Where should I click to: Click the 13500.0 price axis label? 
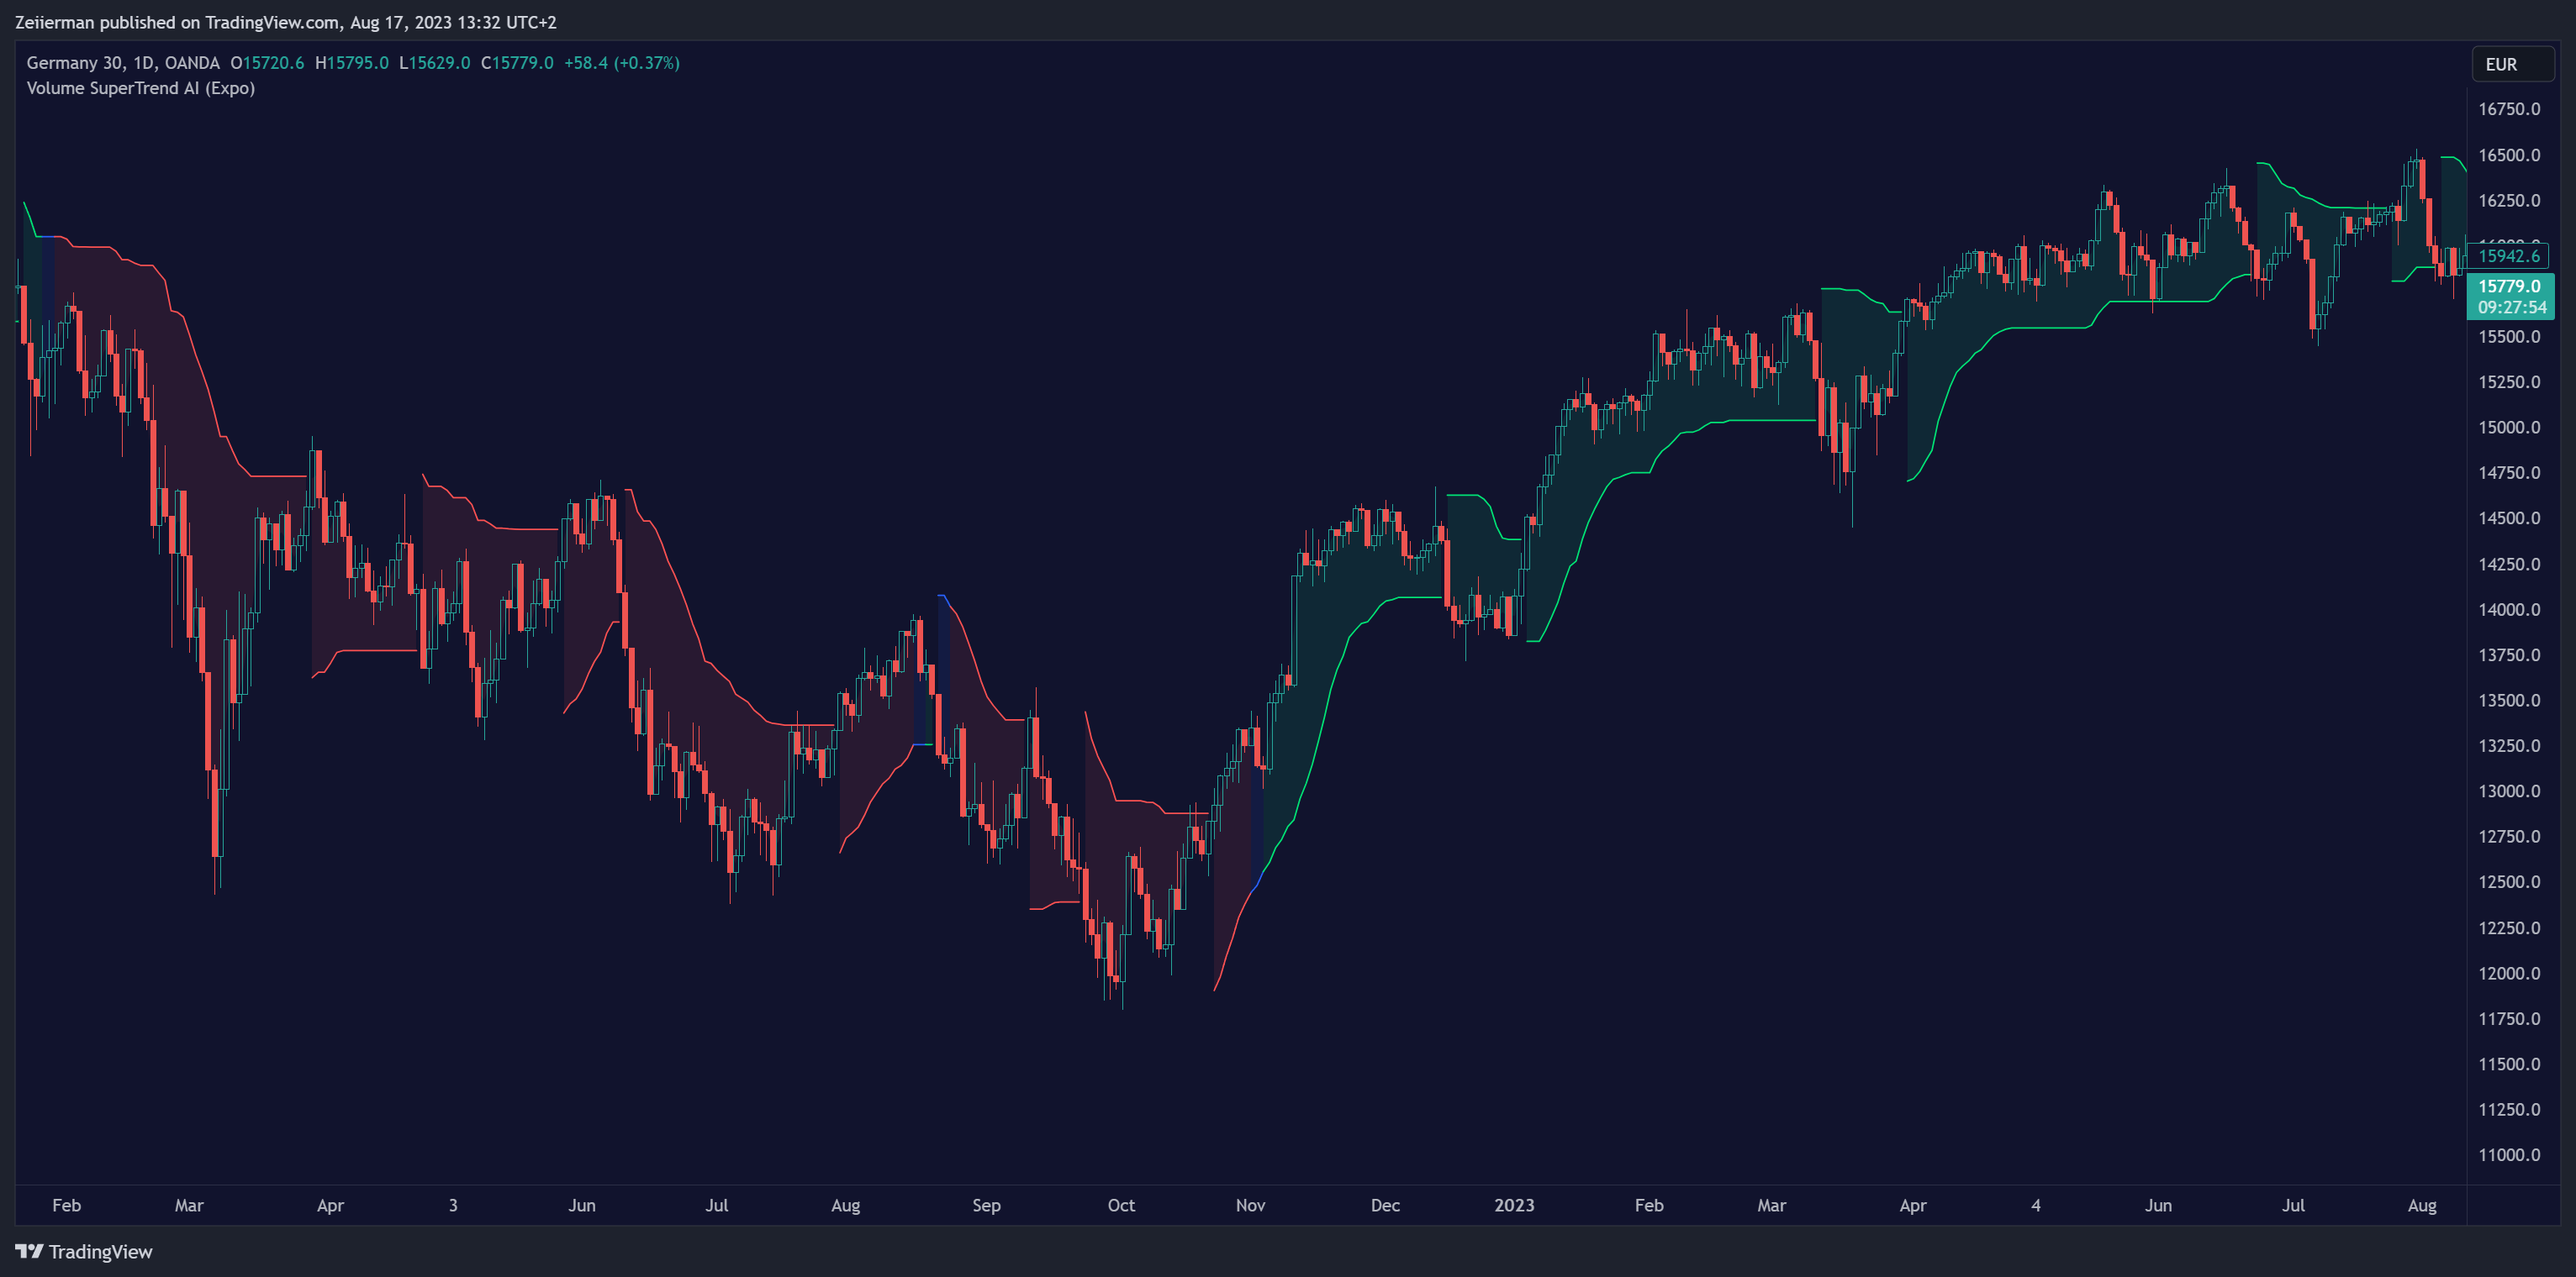[2509, 701]
